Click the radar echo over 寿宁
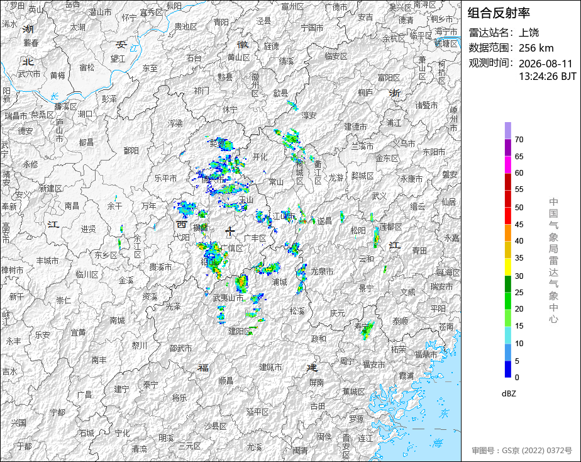The width and height of the screenshot is (581, 462). click(367, 330)
